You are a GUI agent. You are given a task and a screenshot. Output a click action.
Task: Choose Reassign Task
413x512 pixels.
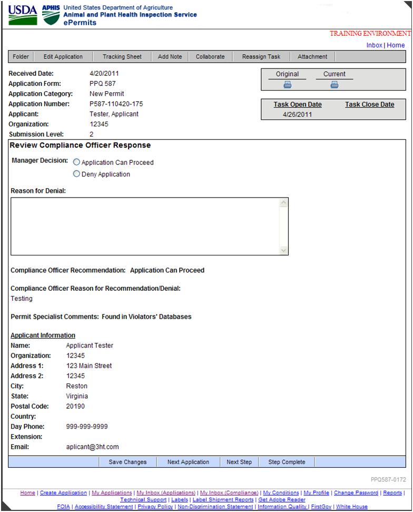pyautogui.click(x=261, y=56)
